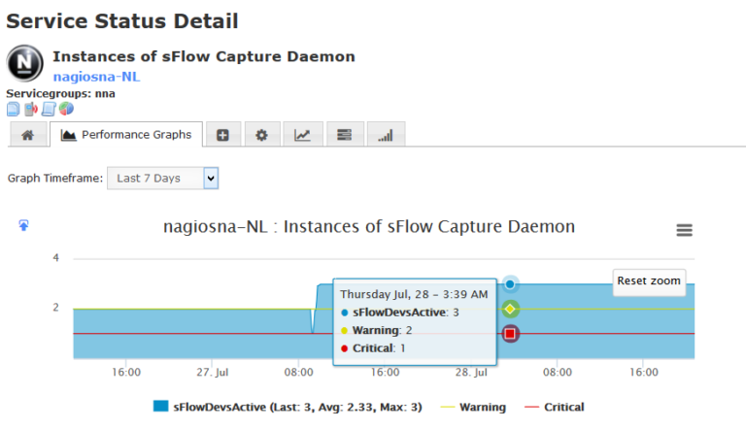Toggle sFlowDevsActive series in legend
The image size is (746, 428).
(288, 407)
